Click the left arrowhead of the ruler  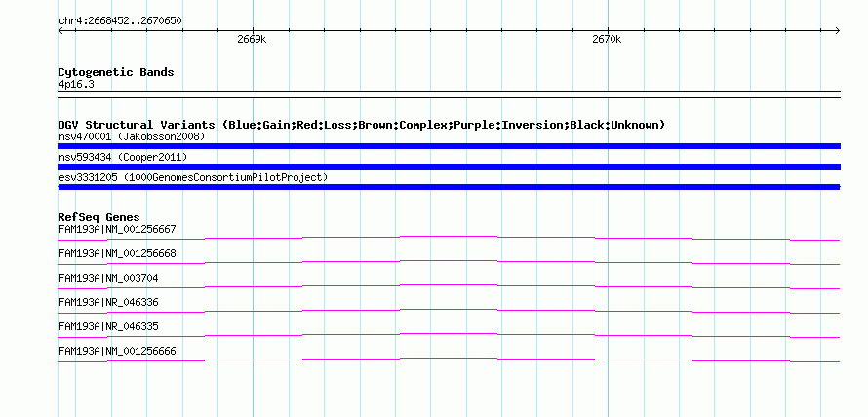click(x=60, y=31)
